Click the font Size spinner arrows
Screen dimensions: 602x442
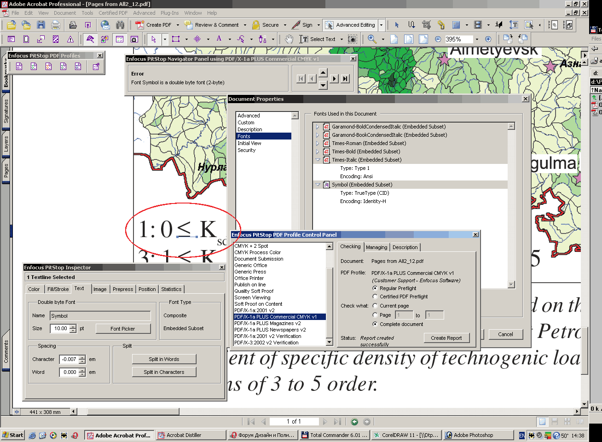coord(73,329)
